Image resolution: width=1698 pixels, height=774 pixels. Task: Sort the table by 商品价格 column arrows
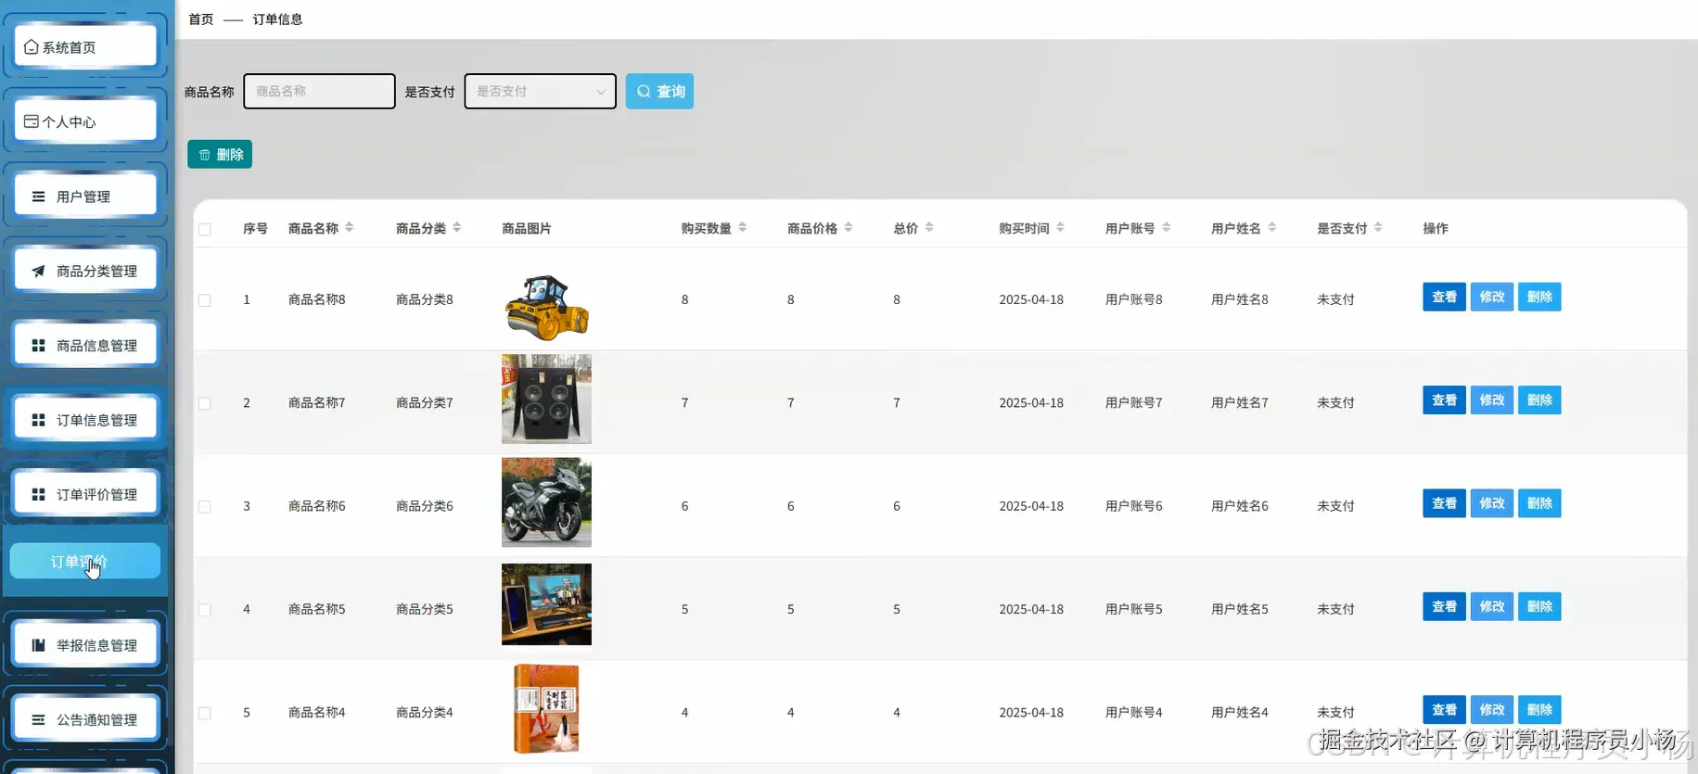tap(849, 227)
